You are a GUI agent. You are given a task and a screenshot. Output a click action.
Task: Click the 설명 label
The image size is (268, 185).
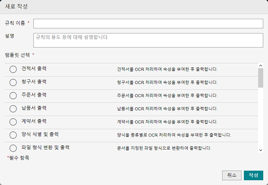click(x=9, y=36)
